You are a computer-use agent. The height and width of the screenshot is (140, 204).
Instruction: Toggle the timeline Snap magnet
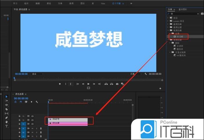click(x=21, y=102)
